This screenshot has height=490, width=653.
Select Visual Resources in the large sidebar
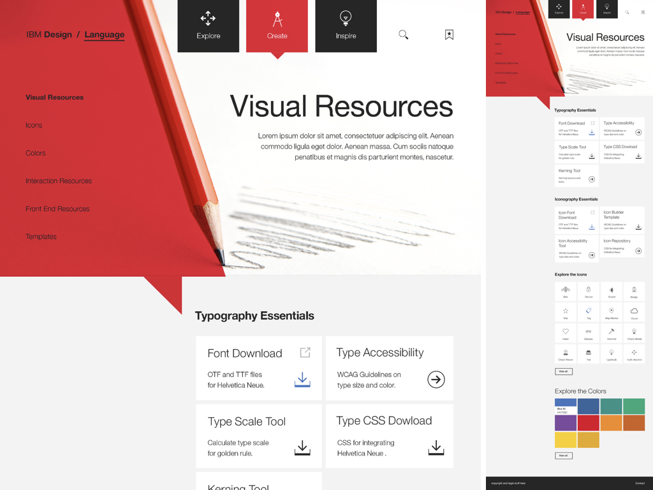pyautogui.click(x=55, y=97)
